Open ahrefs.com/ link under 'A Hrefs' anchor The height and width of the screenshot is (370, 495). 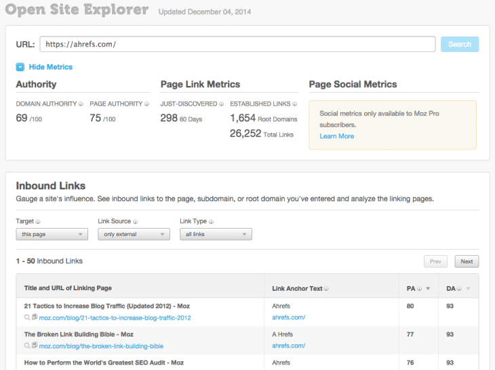[289, 346]
